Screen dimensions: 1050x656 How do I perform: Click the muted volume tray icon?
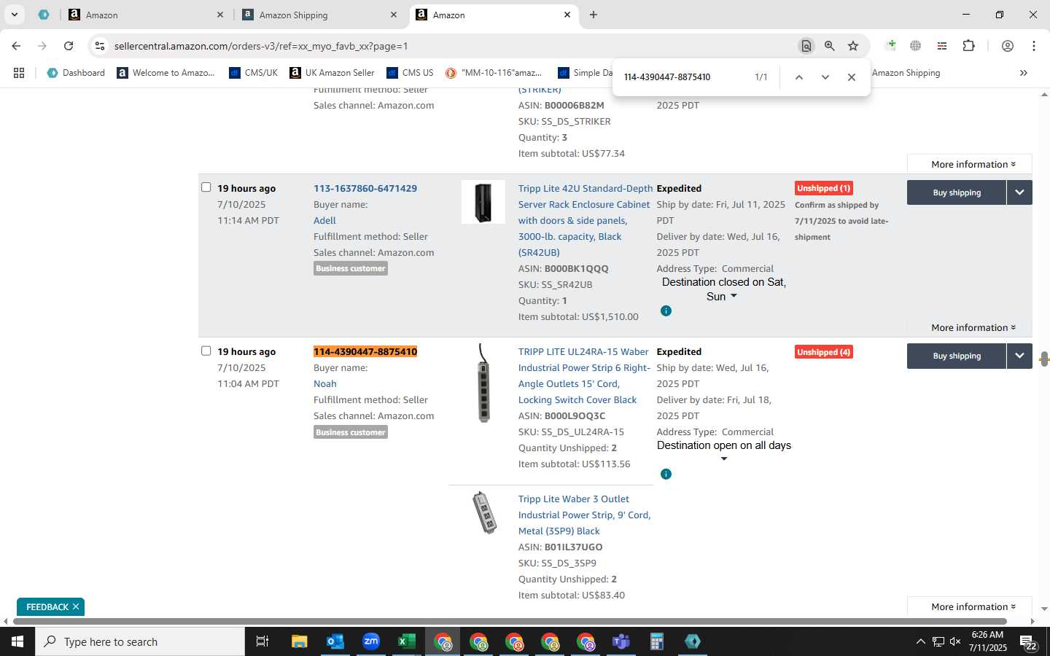[955, 641]
